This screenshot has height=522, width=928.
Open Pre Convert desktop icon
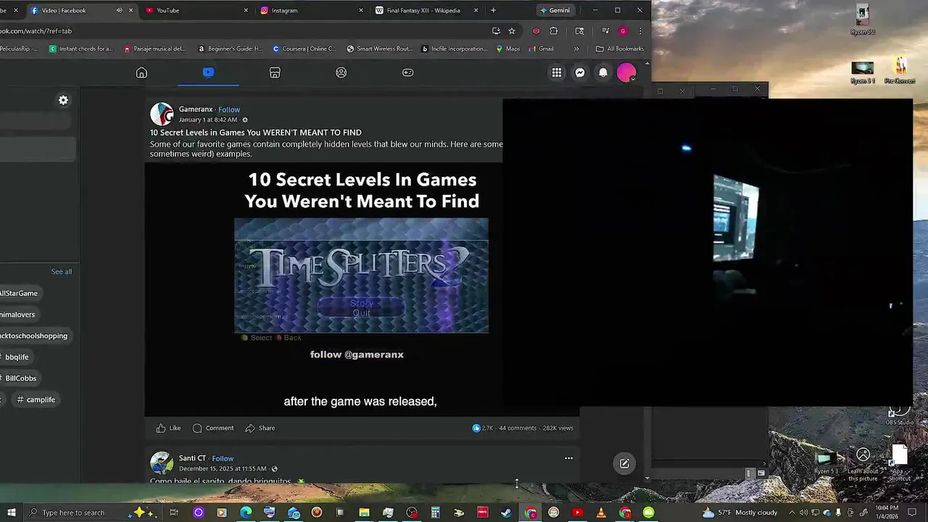click(900, 71)
